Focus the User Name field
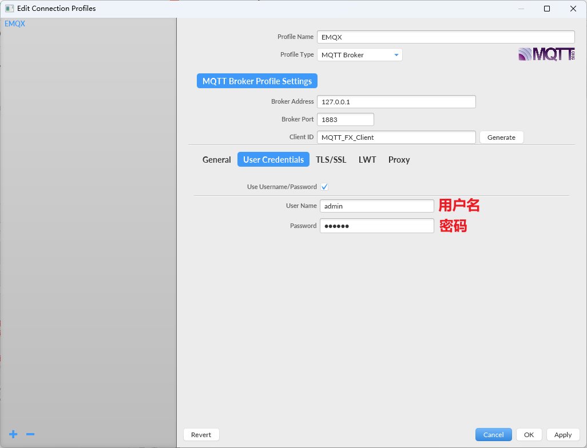Viewport: 587px width, 448px height. tap(376, 206)
